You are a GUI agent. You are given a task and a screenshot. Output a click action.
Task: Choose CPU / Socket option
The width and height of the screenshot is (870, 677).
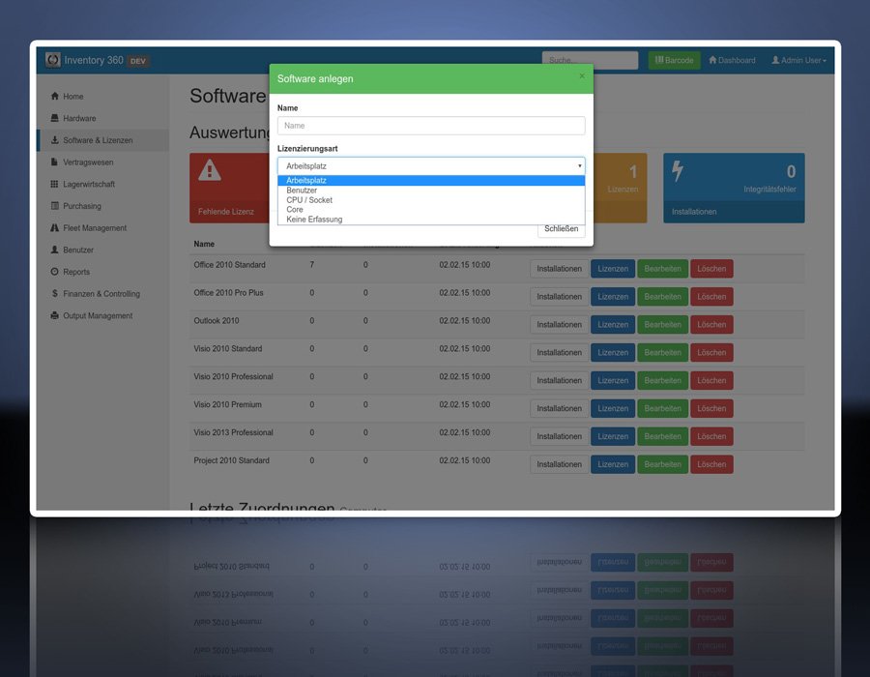[431, 200]
